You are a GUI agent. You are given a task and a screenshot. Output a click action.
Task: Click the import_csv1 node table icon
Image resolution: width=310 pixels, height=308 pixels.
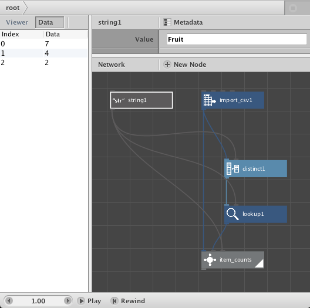tap(210, 100)
